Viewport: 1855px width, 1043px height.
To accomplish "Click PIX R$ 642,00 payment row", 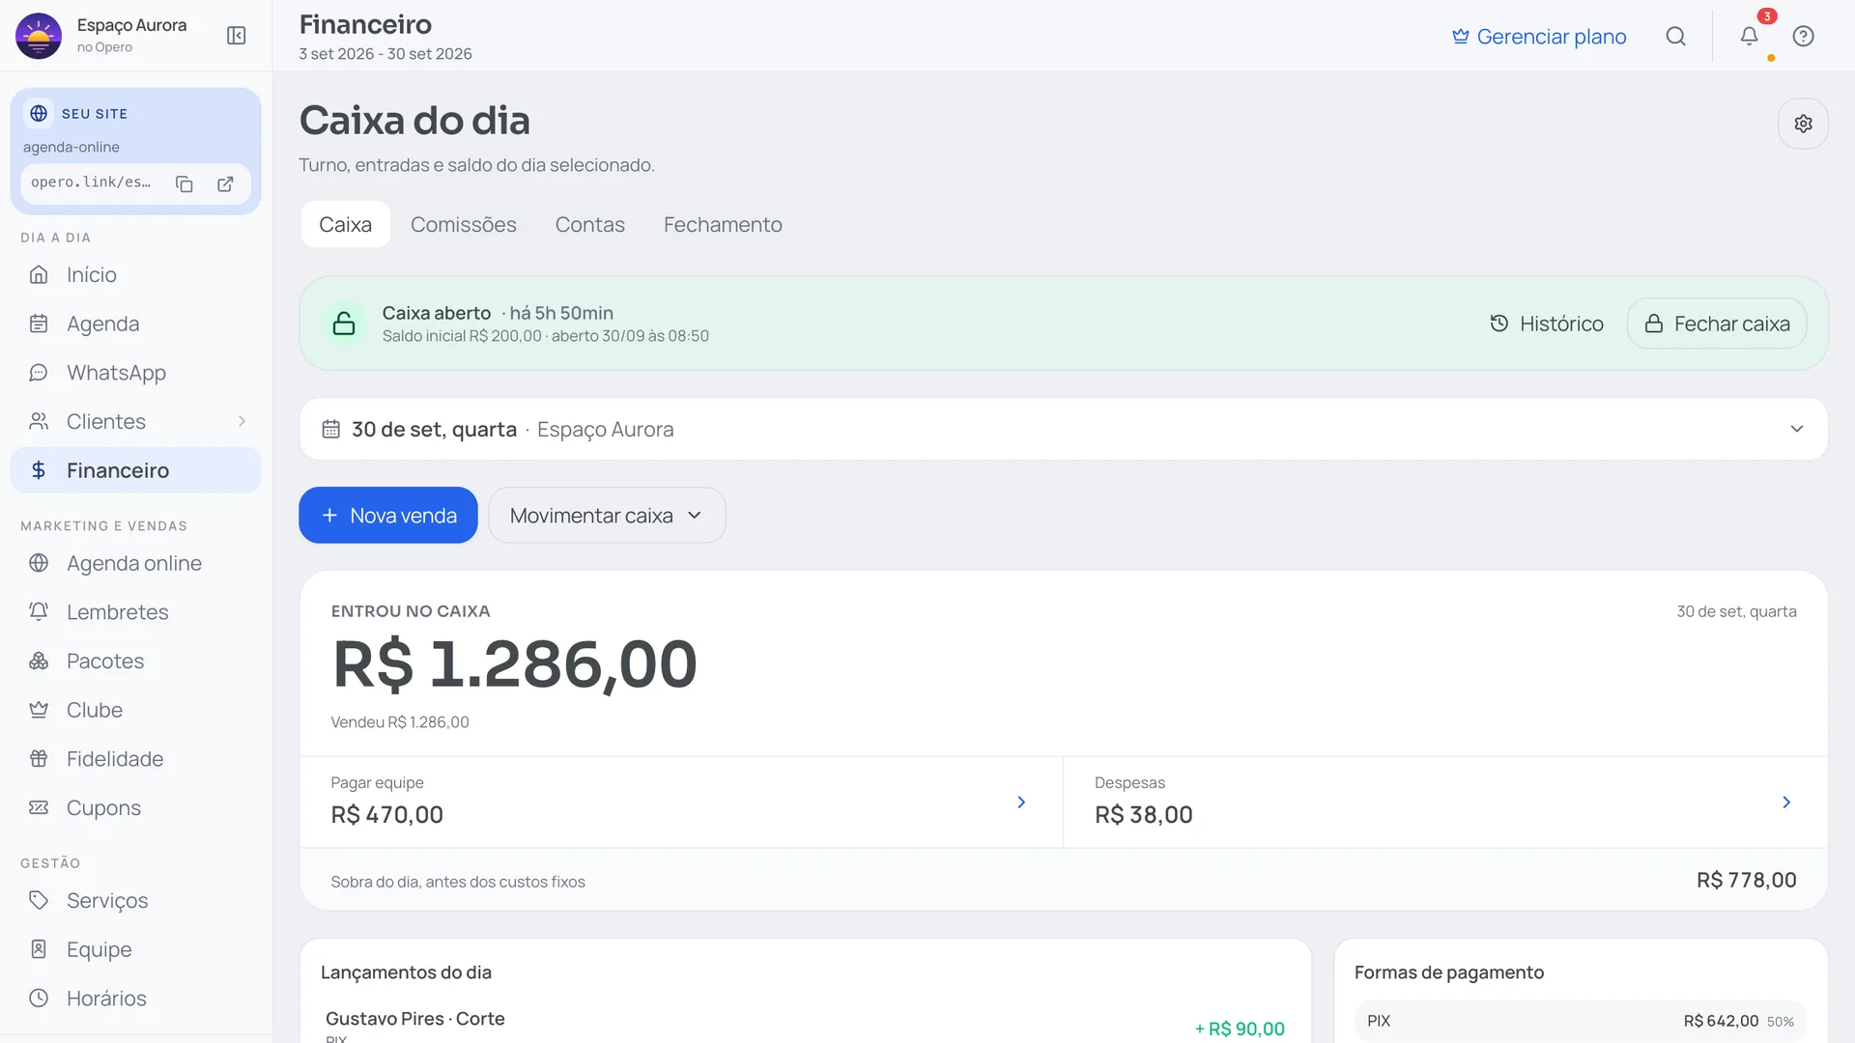I will [x=1581, y=1022].
